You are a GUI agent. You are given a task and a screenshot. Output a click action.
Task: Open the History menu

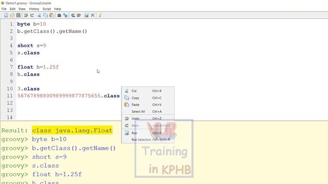coord(34,9)
